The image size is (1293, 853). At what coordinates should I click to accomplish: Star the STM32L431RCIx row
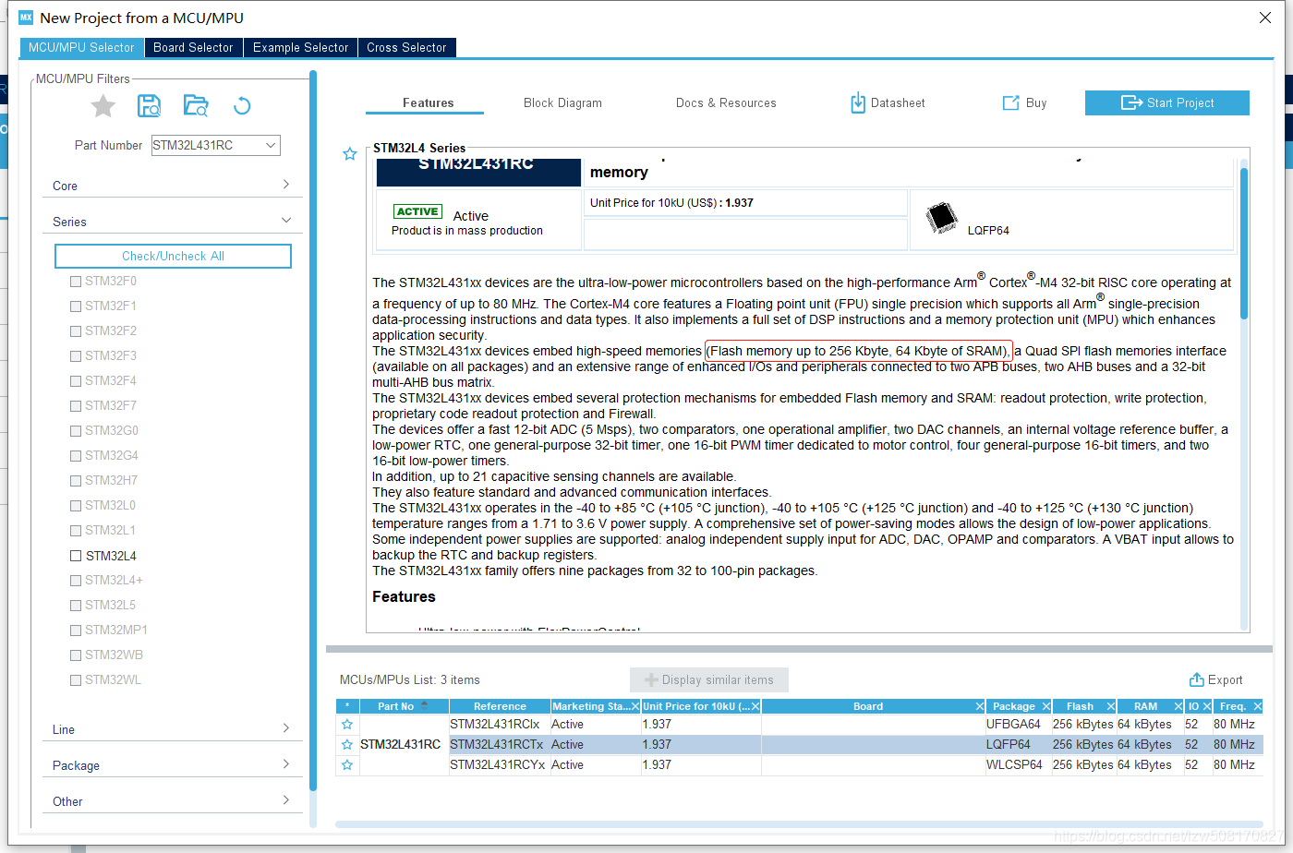point(347,725)
